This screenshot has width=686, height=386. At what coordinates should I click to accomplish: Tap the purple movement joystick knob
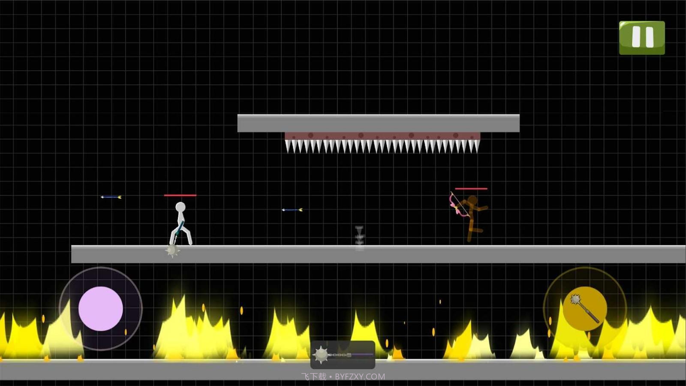tap(101, 309)
